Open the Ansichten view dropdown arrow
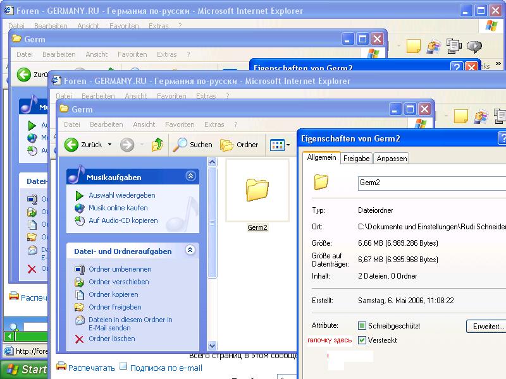506x379 pixels. pos(288,145)
